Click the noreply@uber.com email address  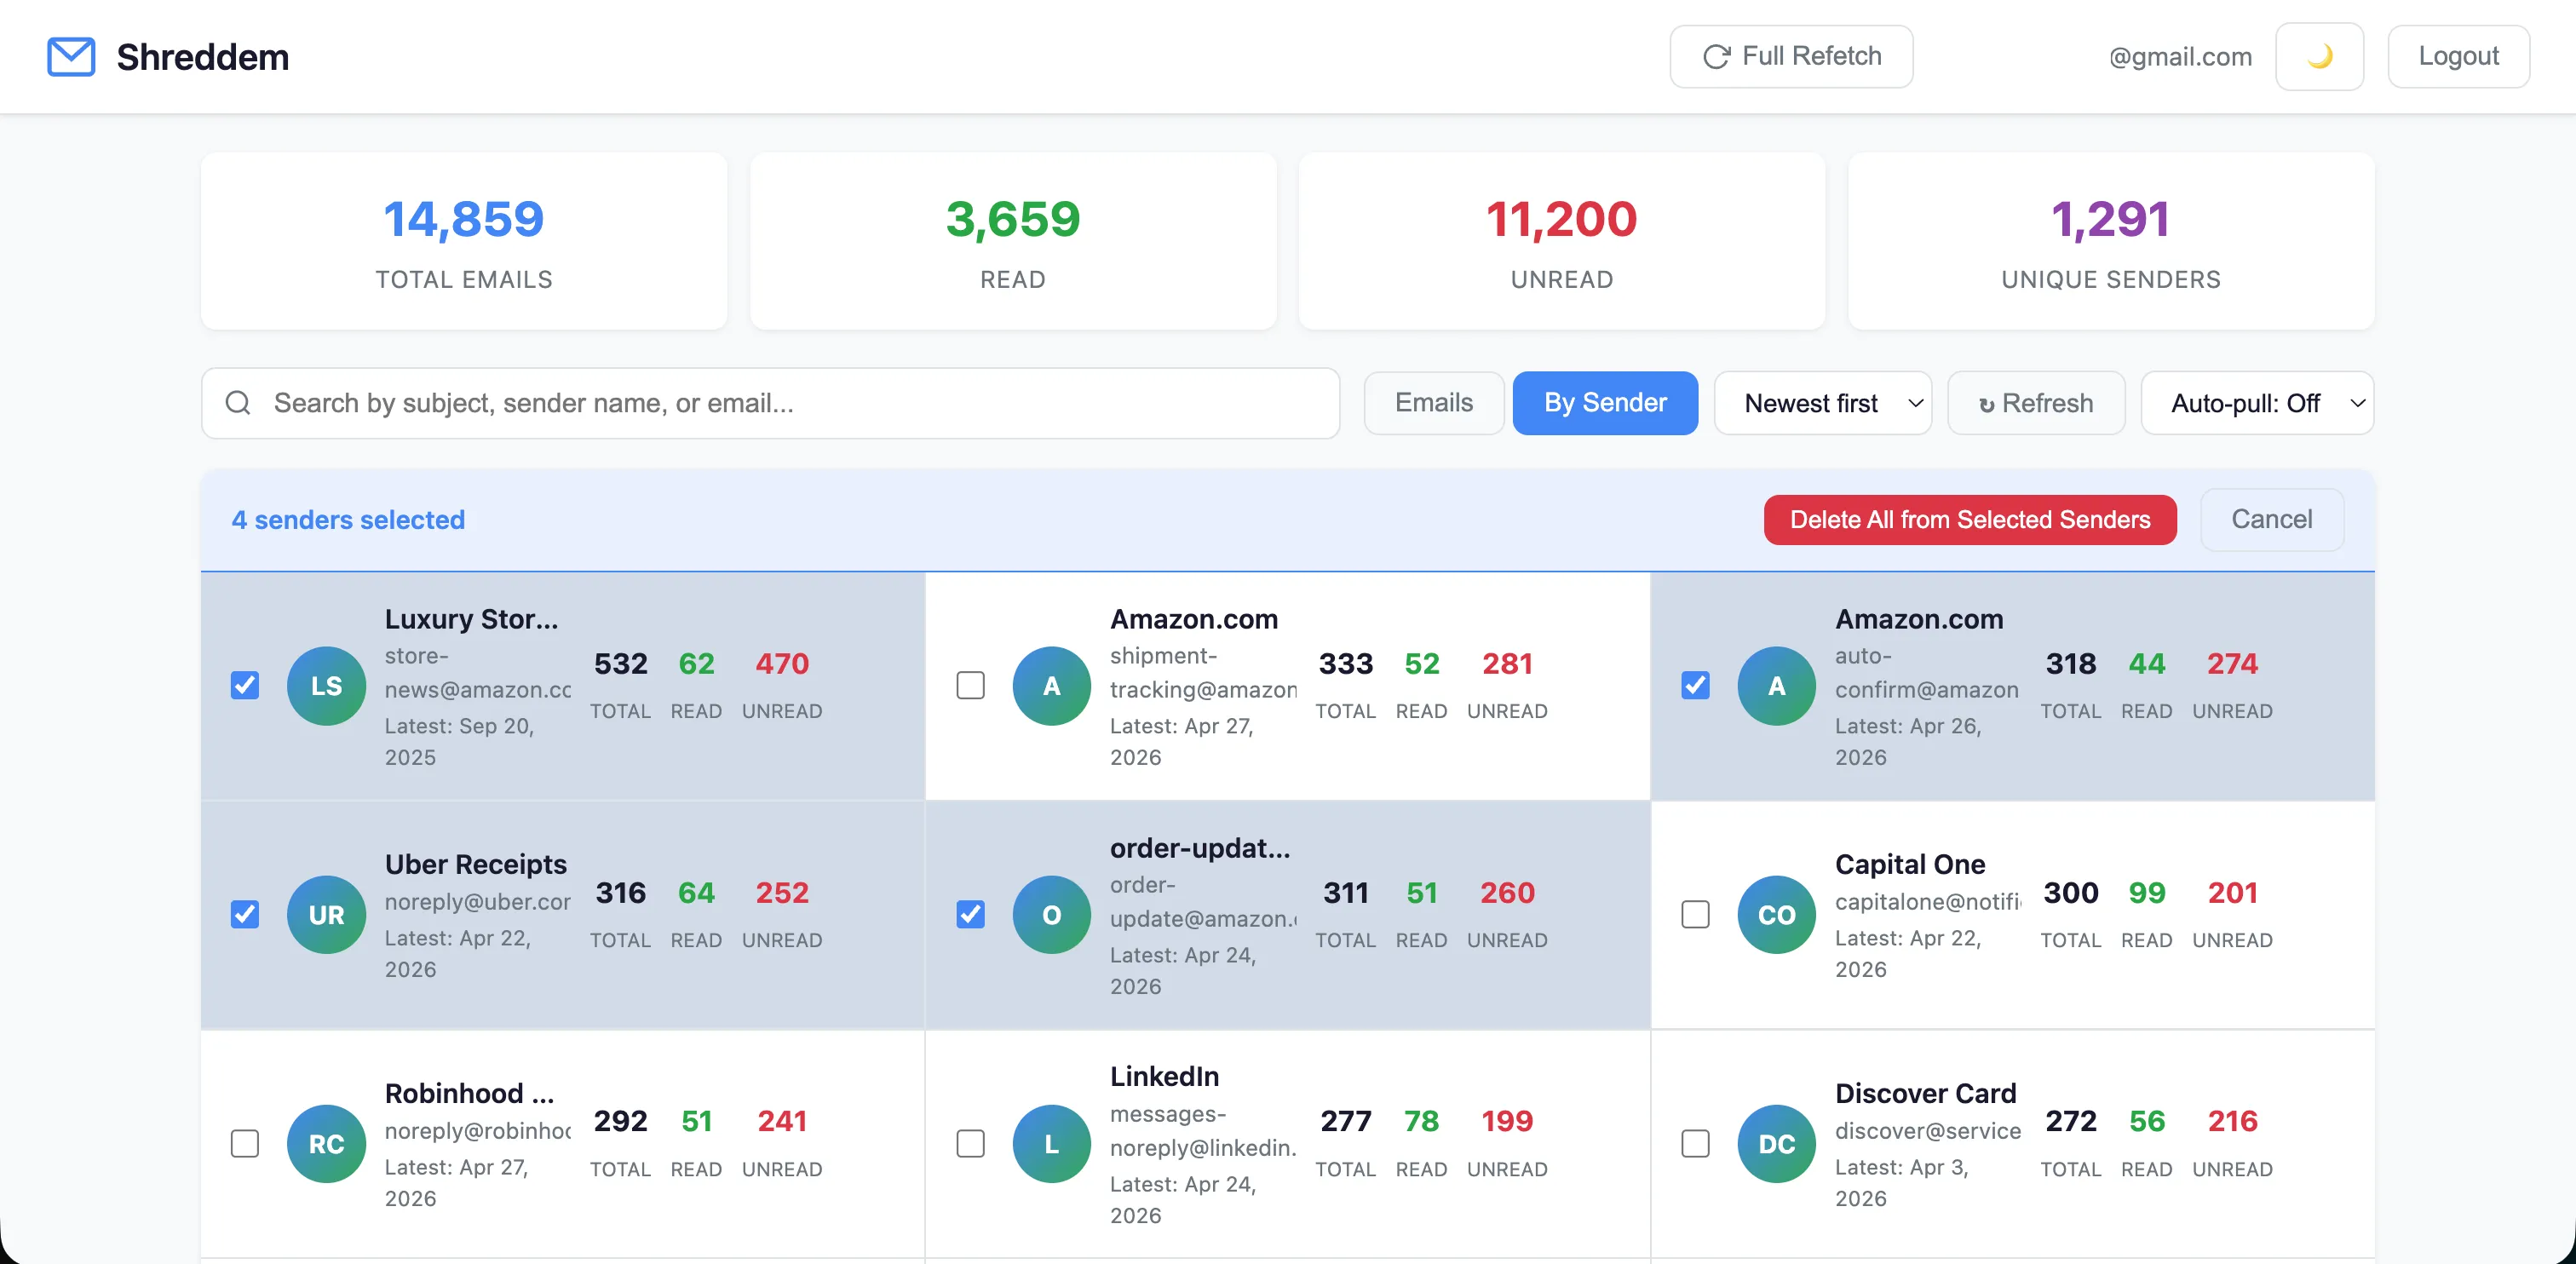tap(478, 902)
